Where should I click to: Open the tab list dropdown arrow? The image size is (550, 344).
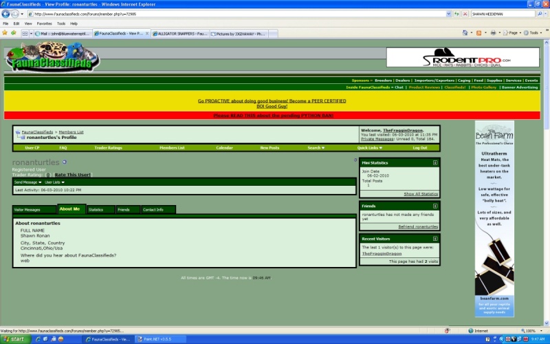31,33
